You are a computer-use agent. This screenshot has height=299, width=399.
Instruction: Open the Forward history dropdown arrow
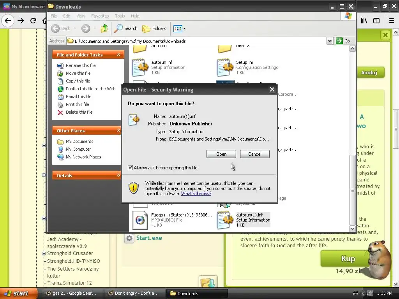click(x=95, y=28)
